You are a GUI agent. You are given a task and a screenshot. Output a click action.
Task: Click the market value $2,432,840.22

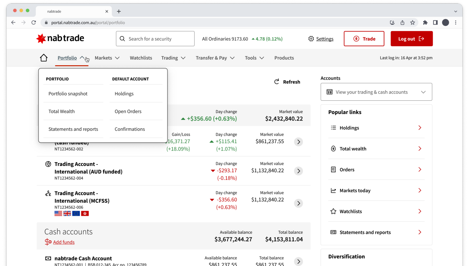(284, 119)
